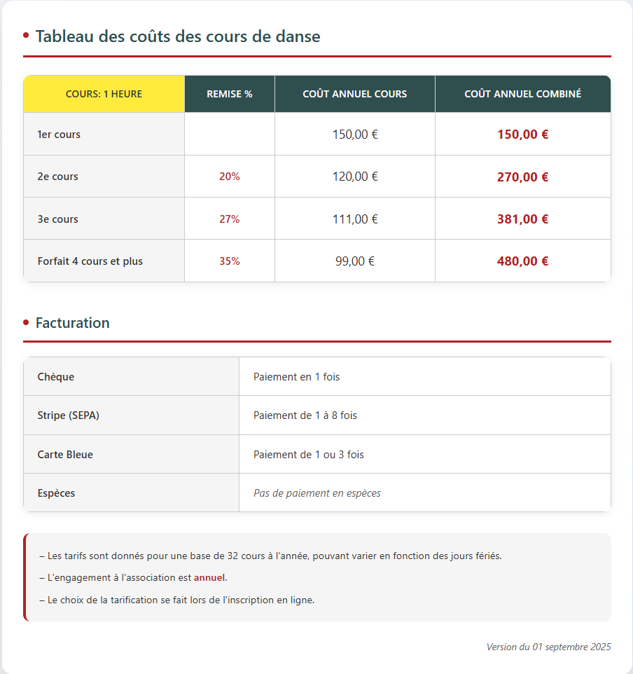Viewport: 633px width, 674px height.
Task: Click the "COÛT ANNUEL COURS" column header
Action: coord(354,94)
